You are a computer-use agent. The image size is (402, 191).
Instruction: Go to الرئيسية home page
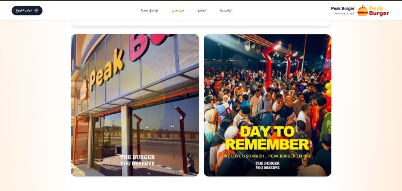click(226, 10)
